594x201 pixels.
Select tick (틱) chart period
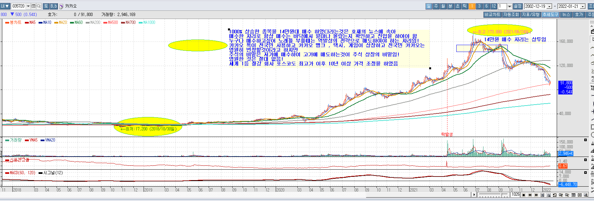[x=465, y=6]
